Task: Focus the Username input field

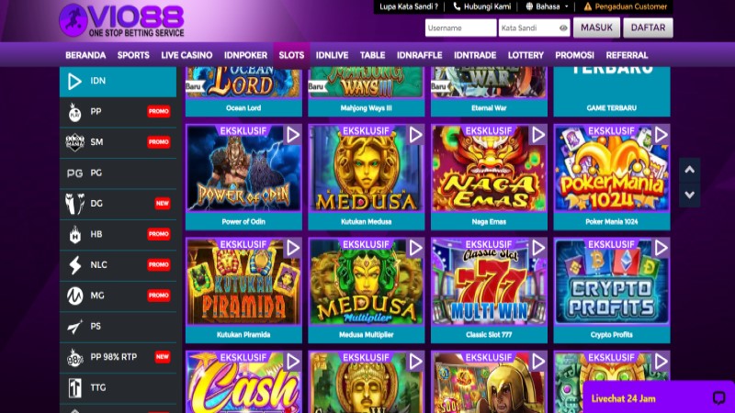Action: point(460,28)
